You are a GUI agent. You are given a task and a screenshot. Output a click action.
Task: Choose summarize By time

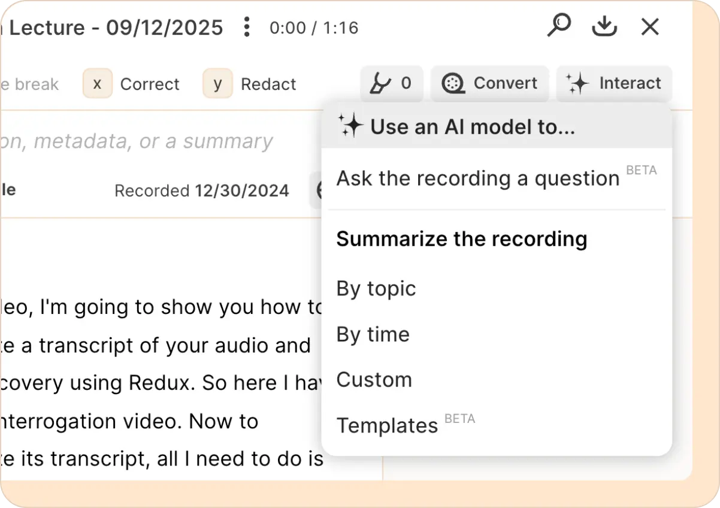coord(373,334)
